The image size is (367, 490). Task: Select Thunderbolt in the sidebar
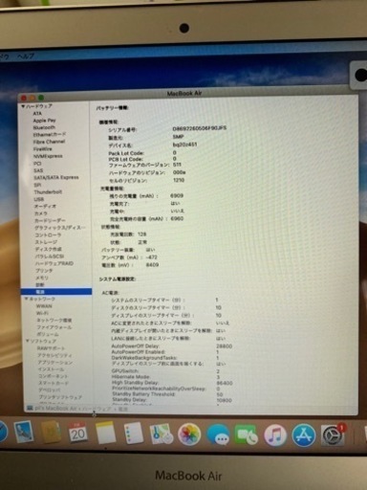48,192
